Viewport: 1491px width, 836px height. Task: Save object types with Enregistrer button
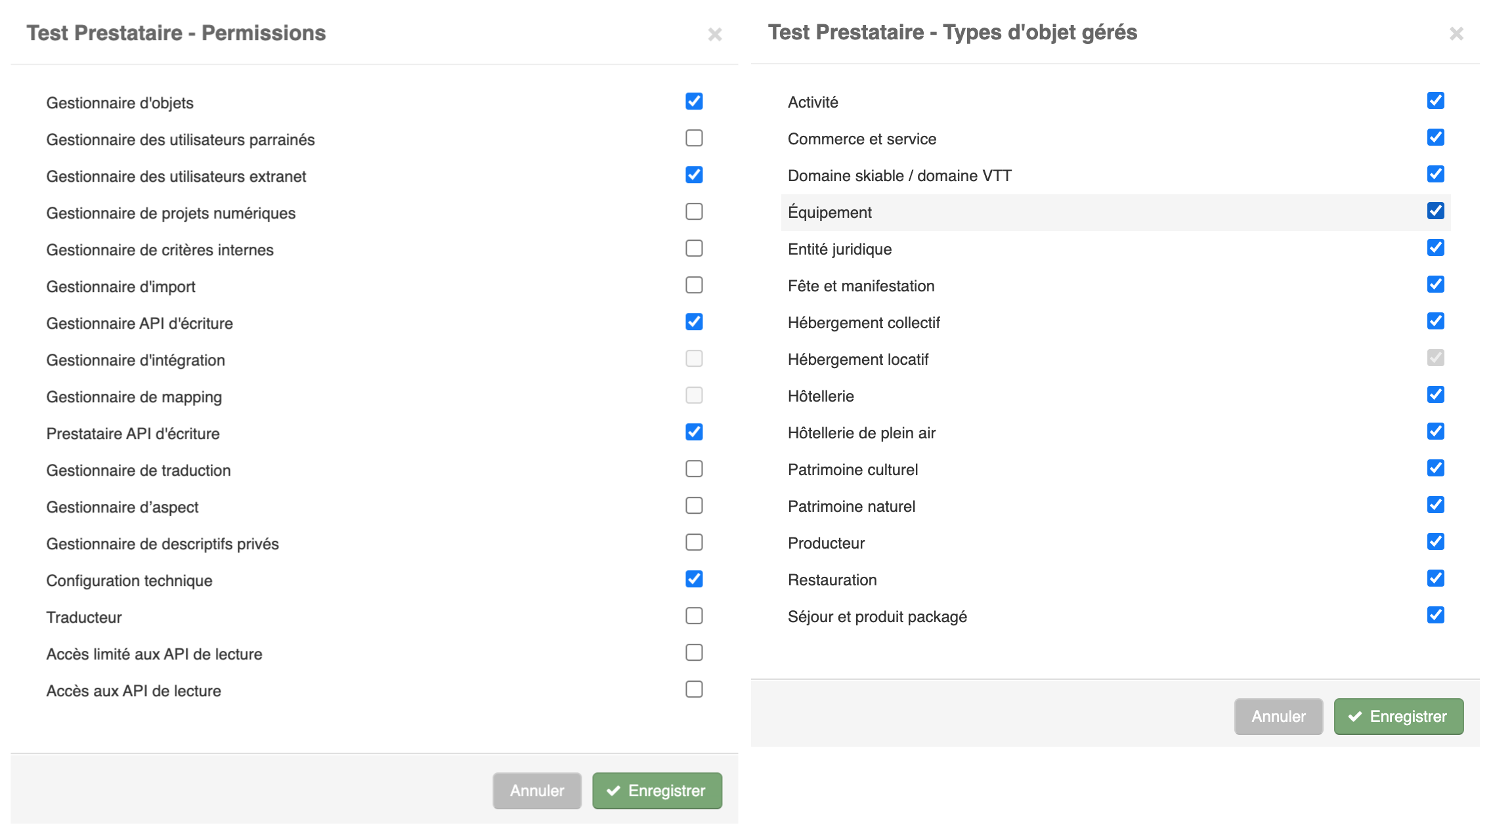pyautogui.click(x=1398, y=717)
